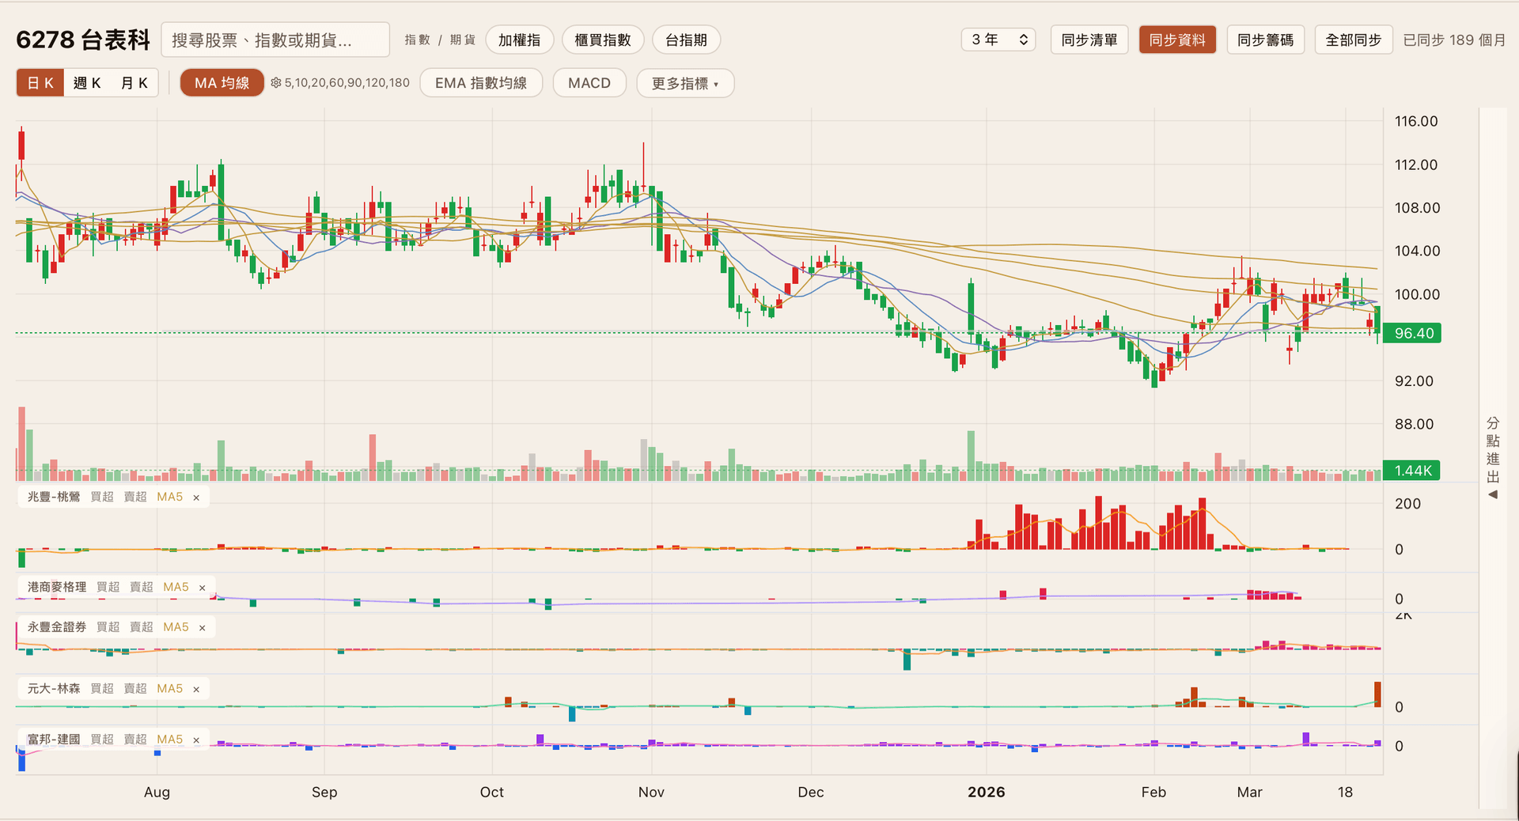Toggle 買超 for 兆豐-桃鶯
Image resolution: width=1519 pixels, height=821 pixels.
pyautogui.click(x=102, y=497)
